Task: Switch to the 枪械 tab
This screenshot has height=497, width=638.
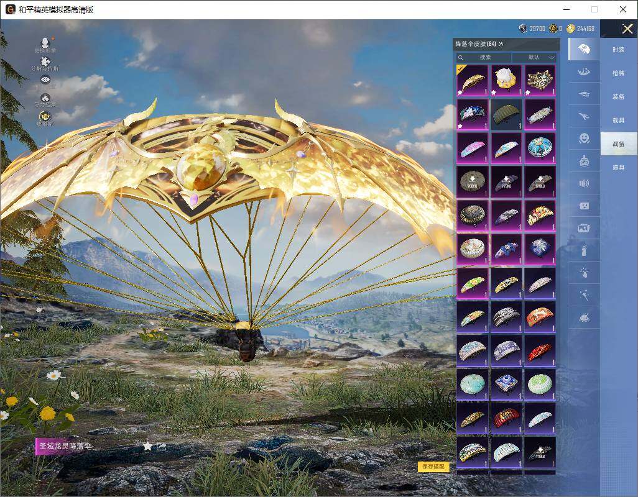Action: (x=619, y=73)
